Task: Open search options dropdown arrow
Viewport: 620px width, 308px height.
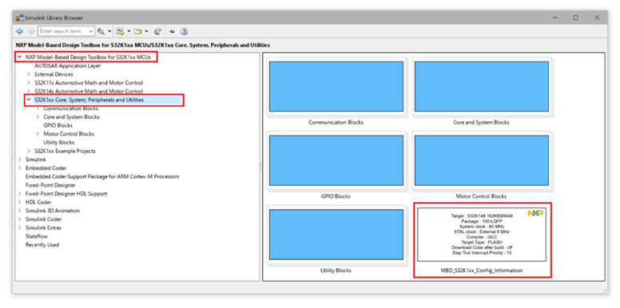Action: click(109, 31)
